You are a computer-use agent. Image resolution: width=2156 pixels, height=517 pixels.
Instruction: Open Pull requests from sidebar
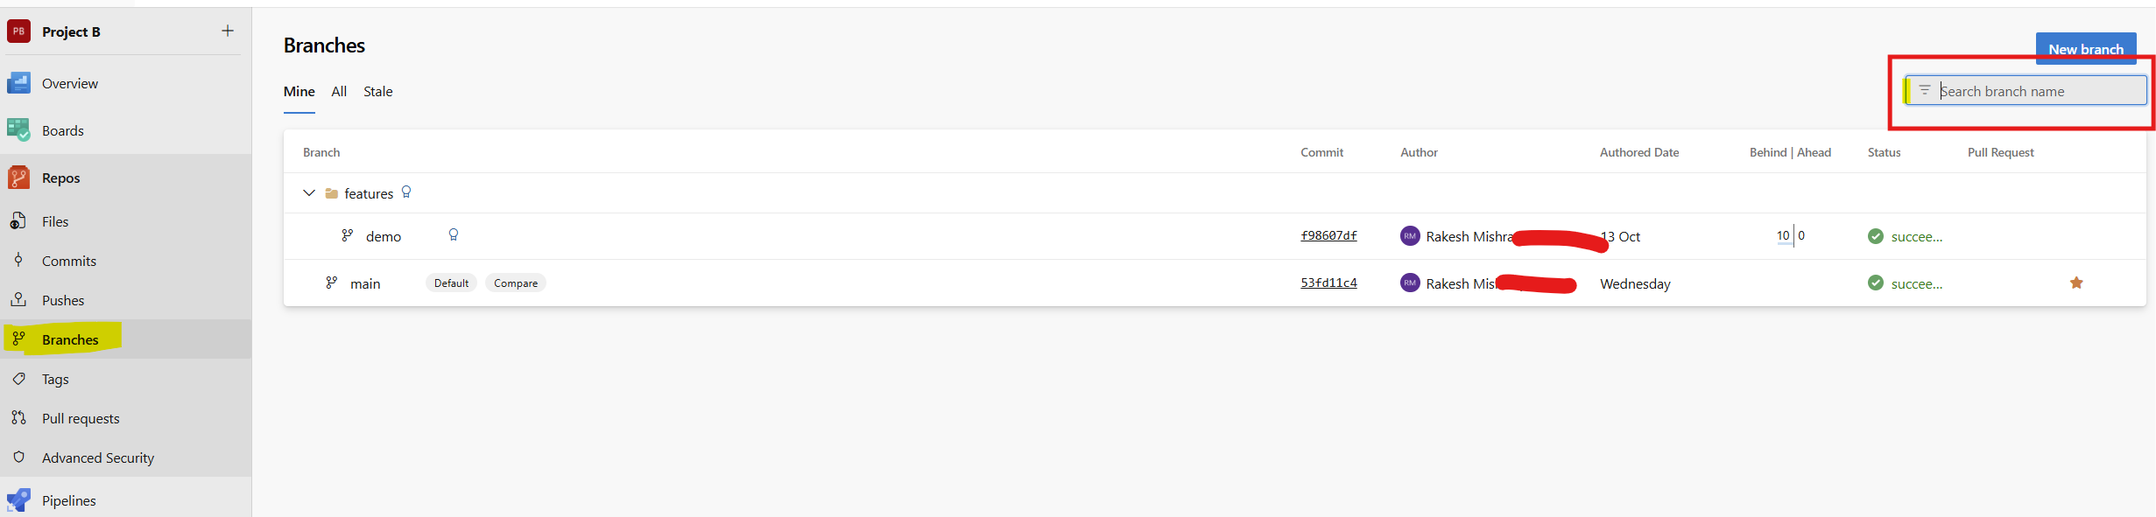point(81,417)
